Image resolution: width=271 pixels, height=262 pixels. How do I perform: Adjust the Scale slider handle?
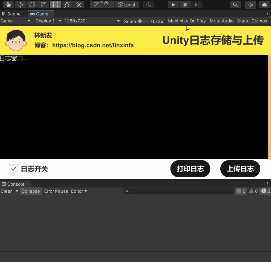140,21
